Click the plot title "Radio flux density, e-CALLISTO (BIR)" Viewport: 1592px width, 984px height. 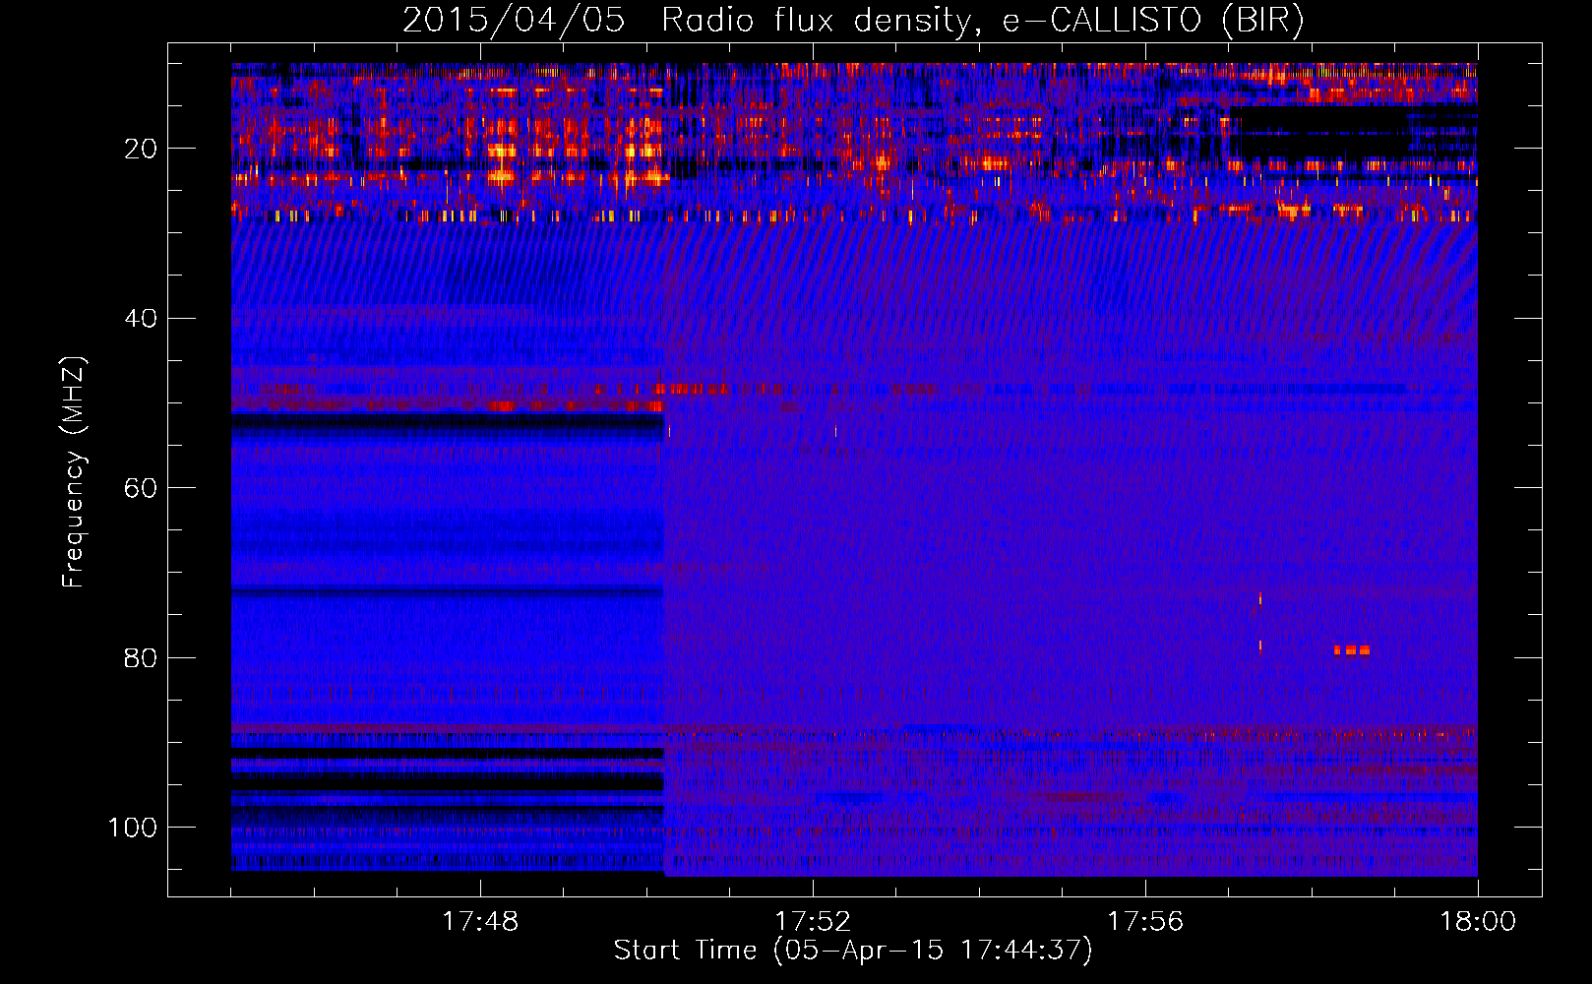[x=983, y=21]
